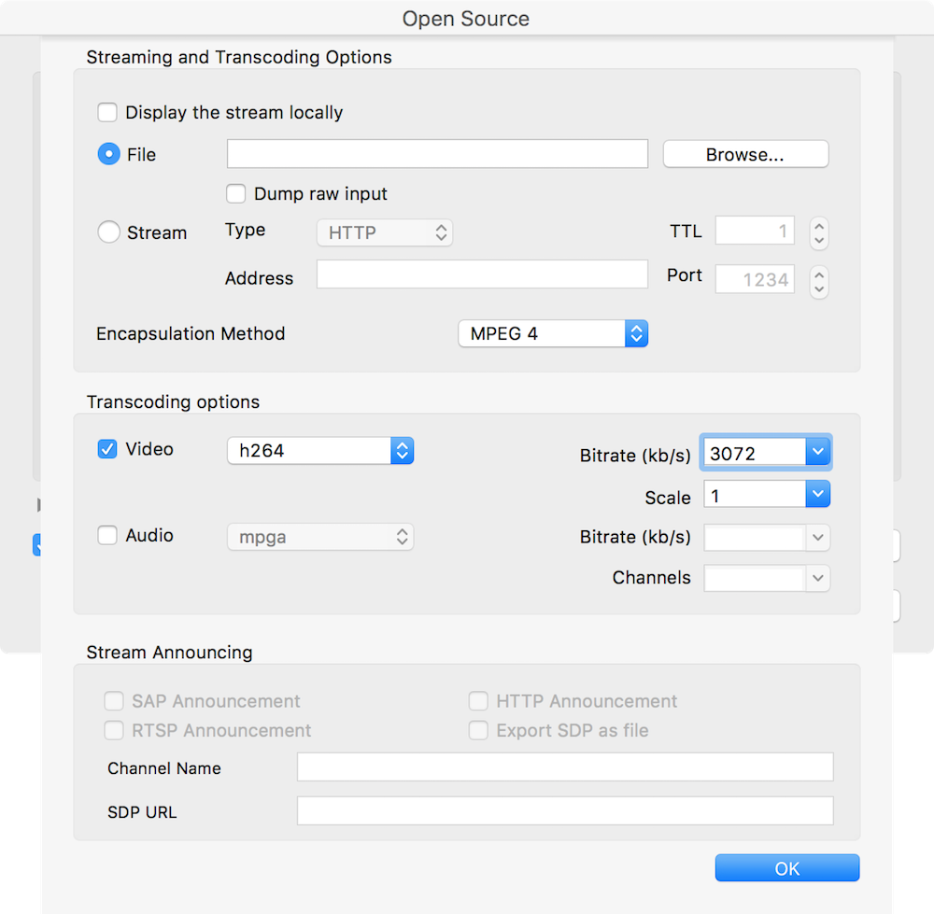The image size is (934, 914).
Task: Click into the Scale value field
Action: point(755,495)
